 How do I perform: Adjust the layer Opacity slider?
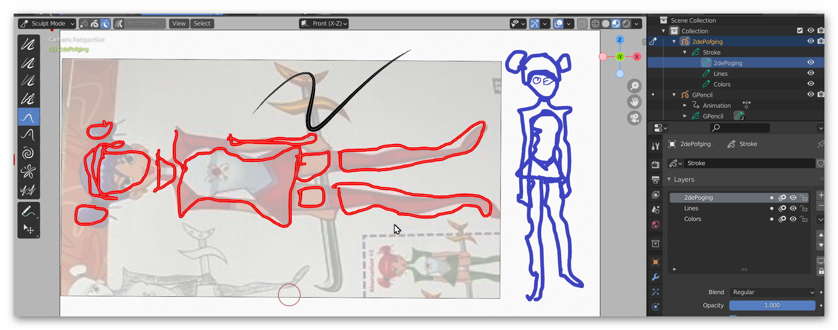(x=772, y=305)
